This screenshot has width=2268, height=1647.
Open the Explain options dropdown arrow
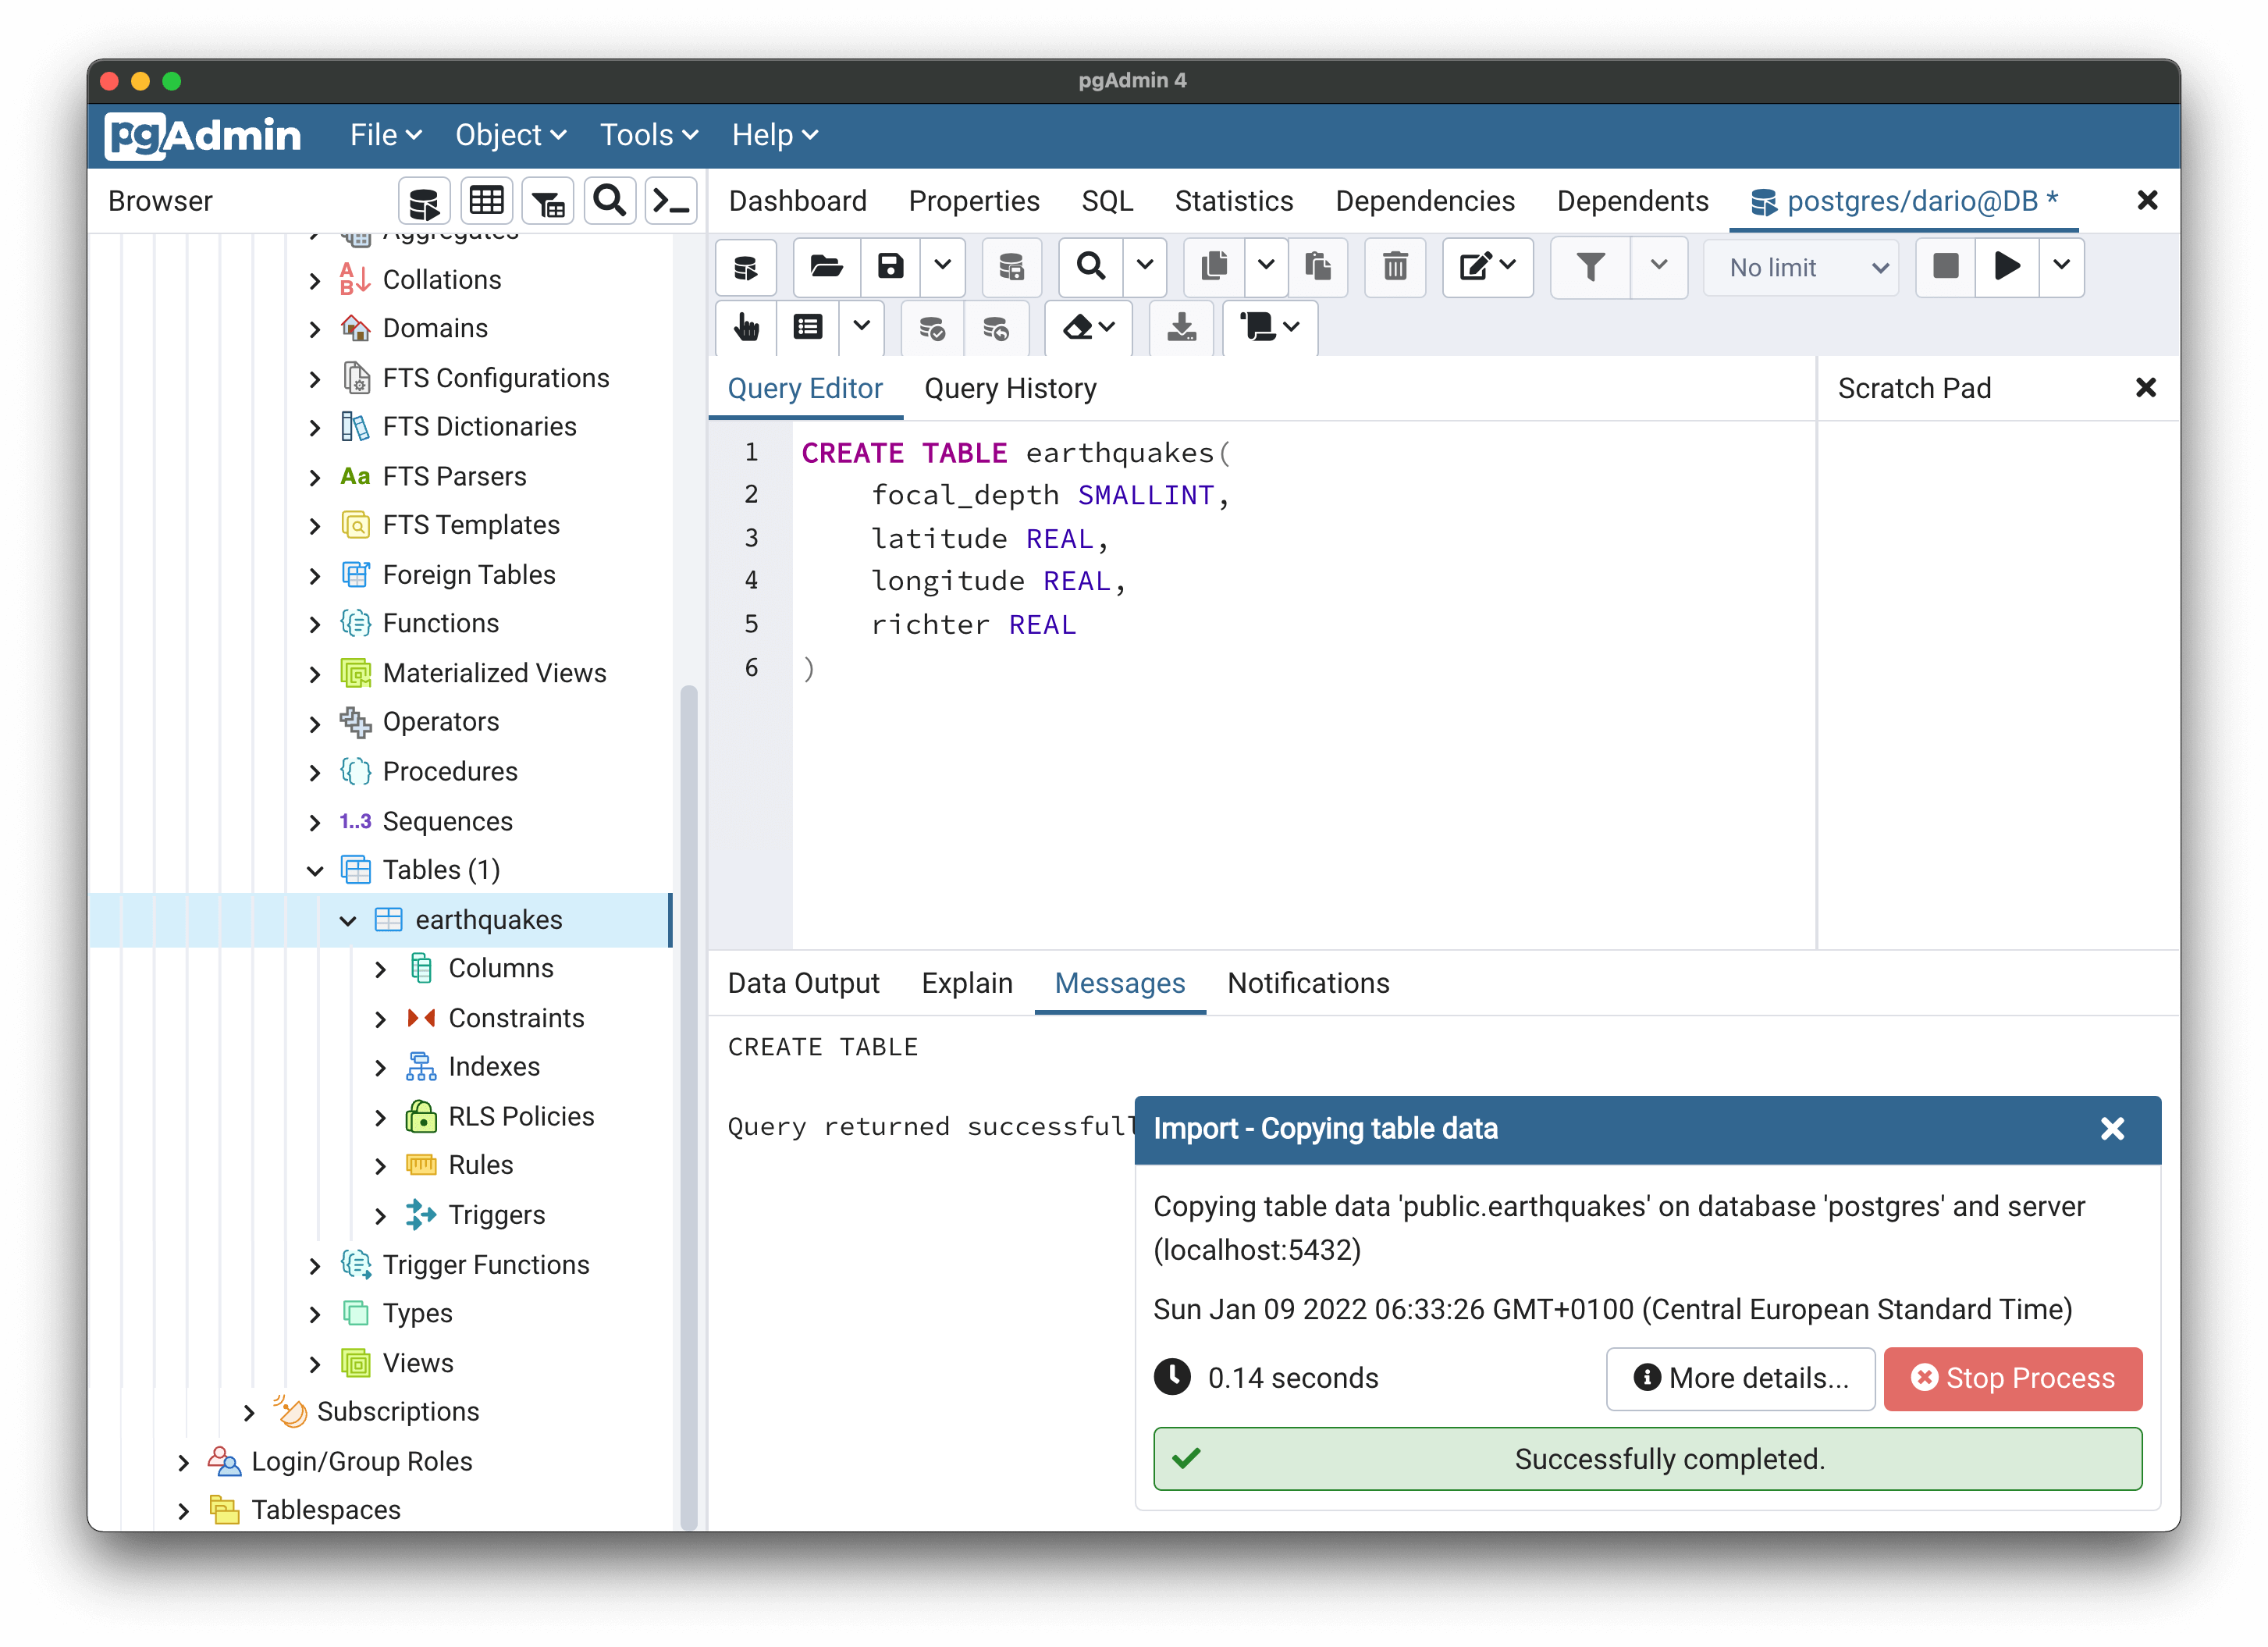(x=861, y=328)
